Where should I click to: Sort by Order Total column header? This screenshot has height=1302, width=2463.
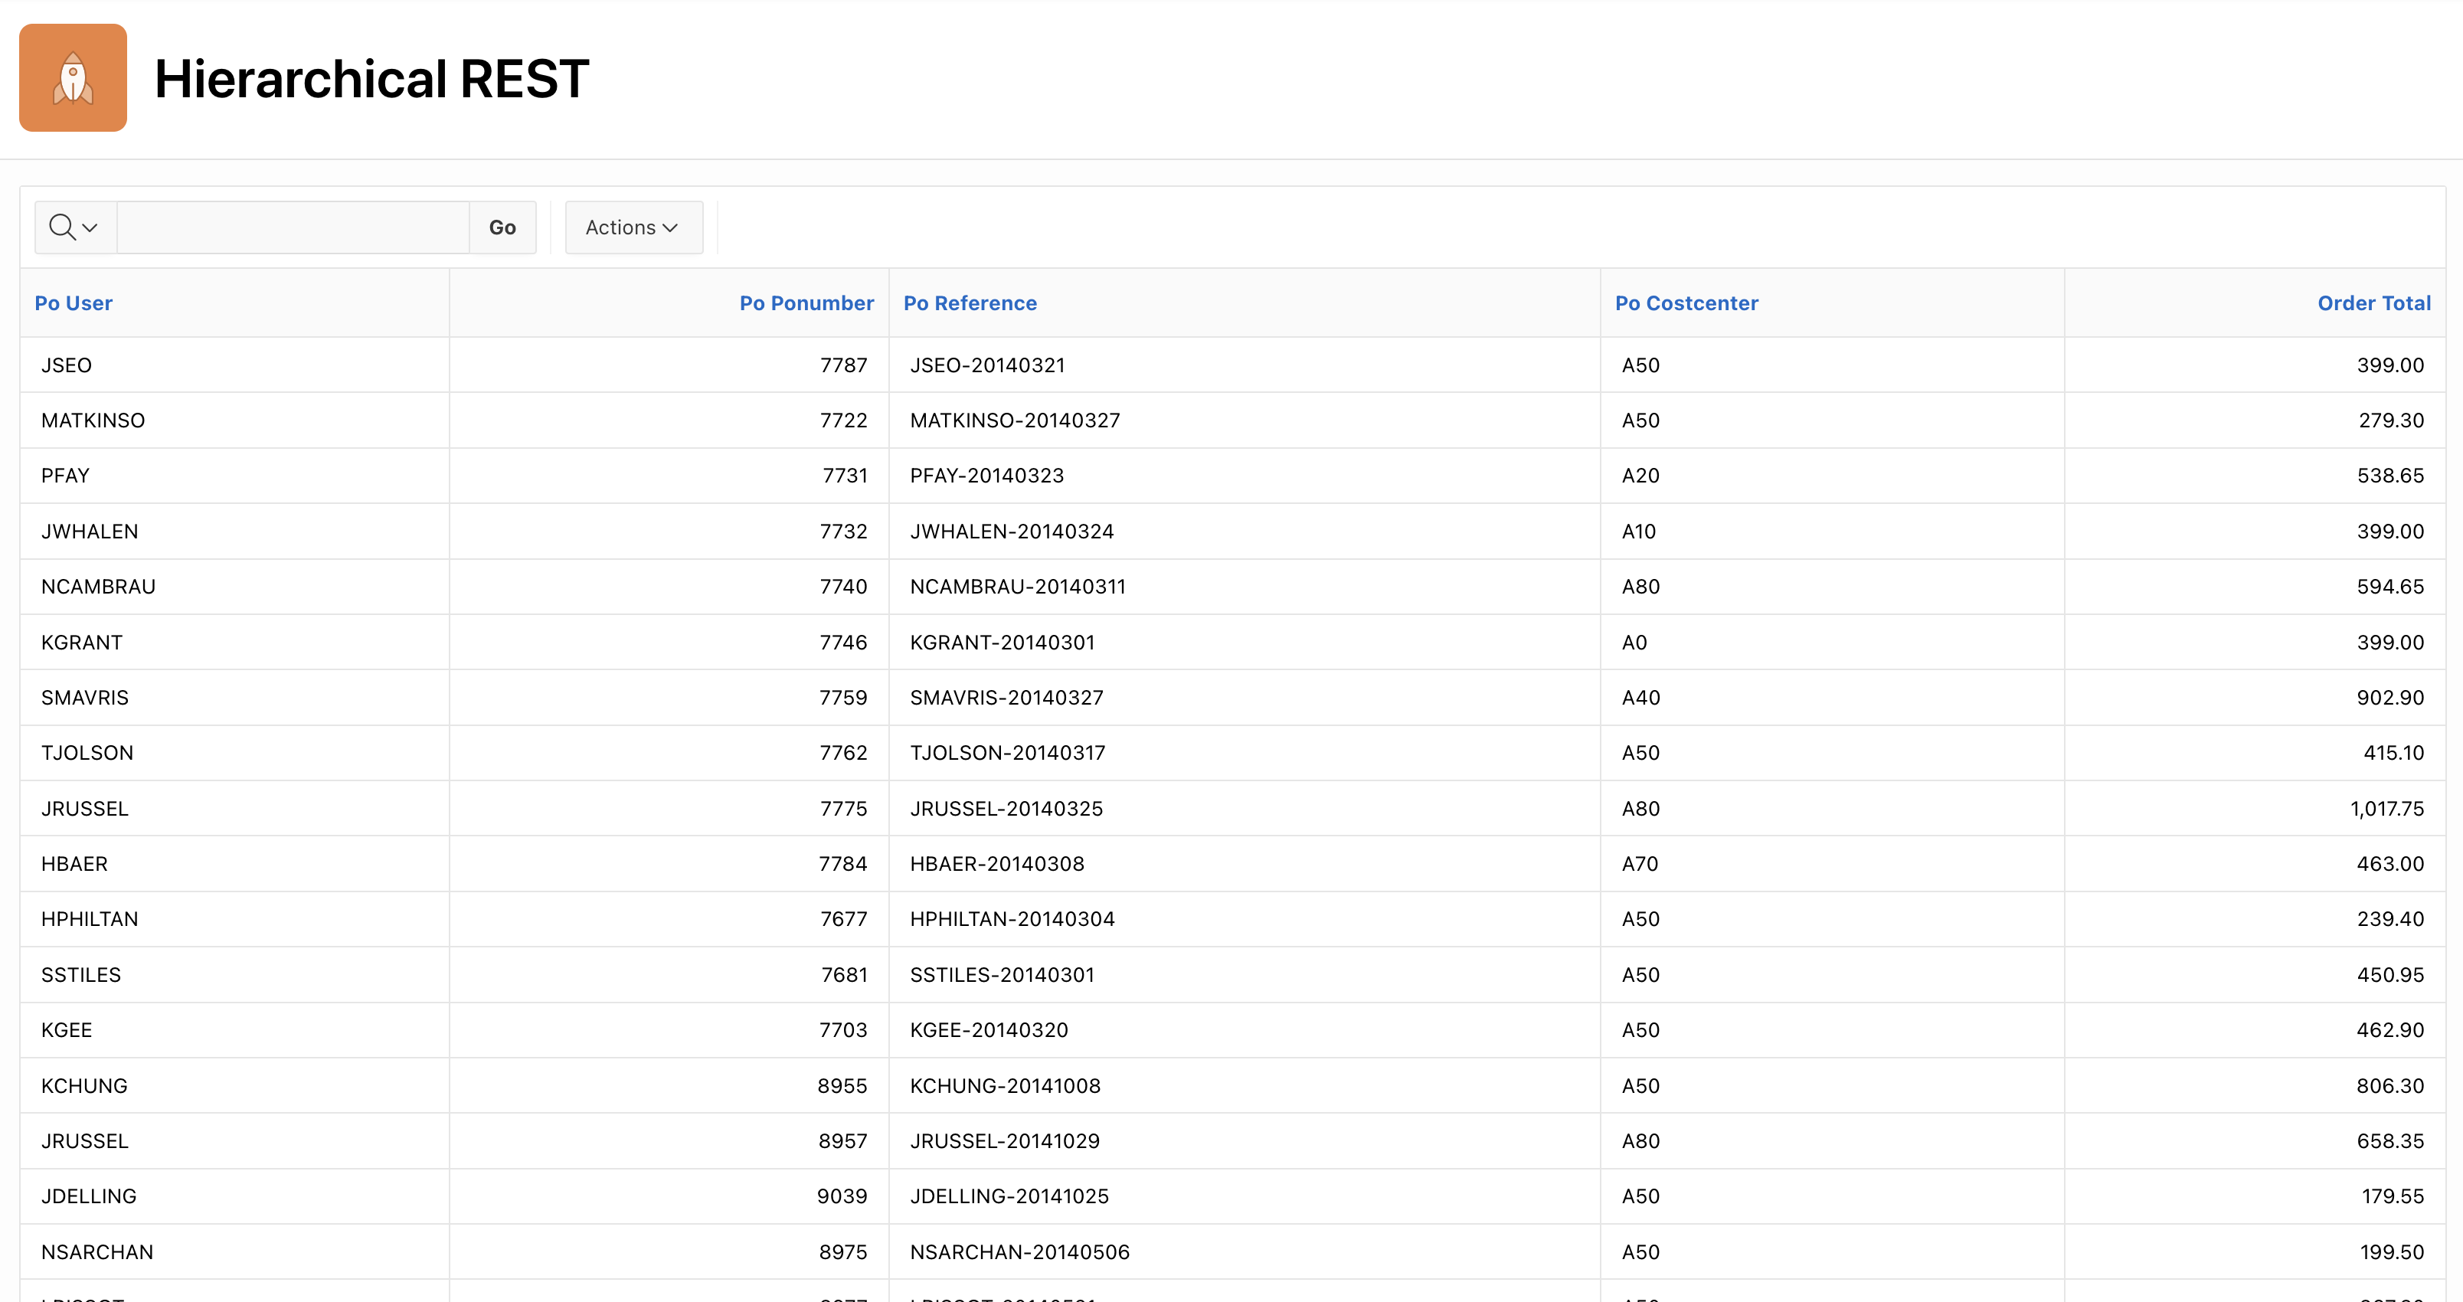coord(2373,303)
